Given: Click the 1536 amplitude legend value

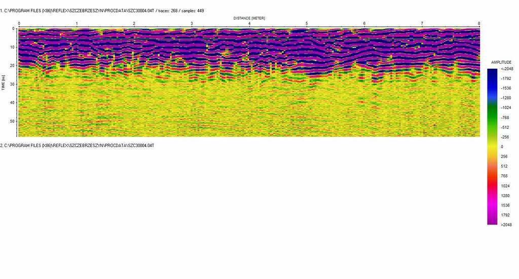Looking at the screenshot, I should pyautogui.click(x=506, y=205).
